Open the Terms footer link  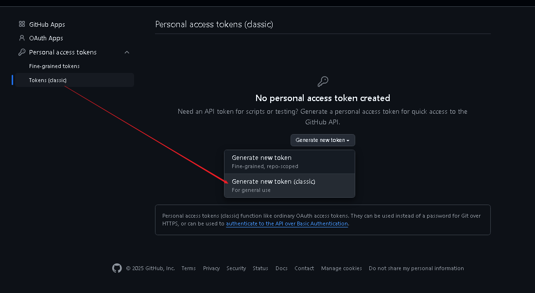[x=189, y=268]
